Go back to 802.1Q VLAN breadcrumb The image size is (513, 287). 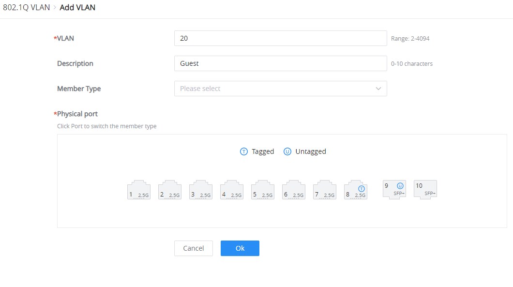(x=27, y=8)
